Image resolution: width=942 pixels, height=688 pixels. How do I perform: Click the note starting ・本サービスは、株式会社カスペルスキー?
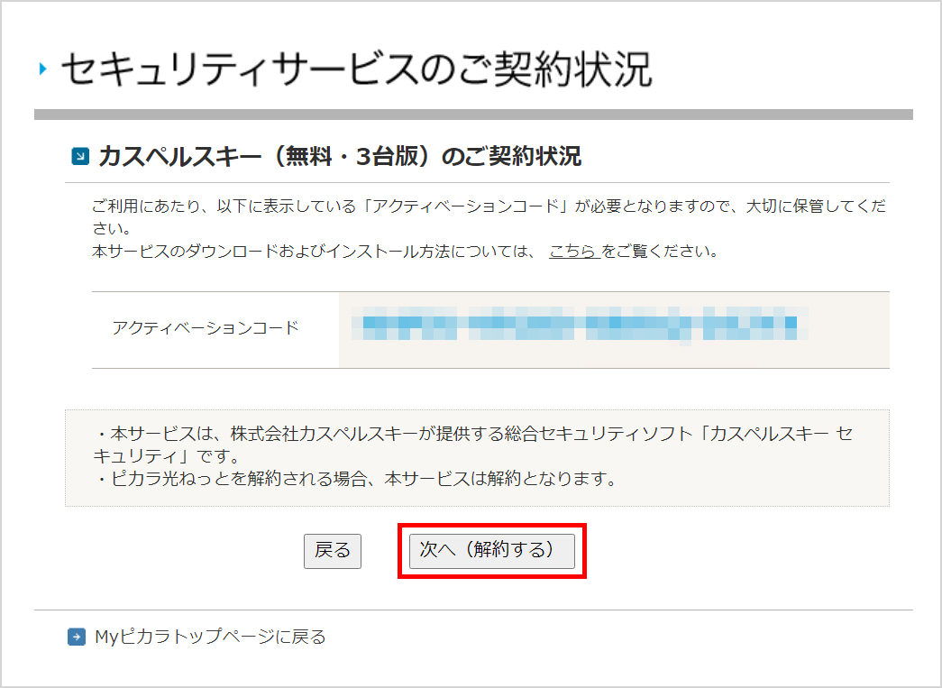472,445
